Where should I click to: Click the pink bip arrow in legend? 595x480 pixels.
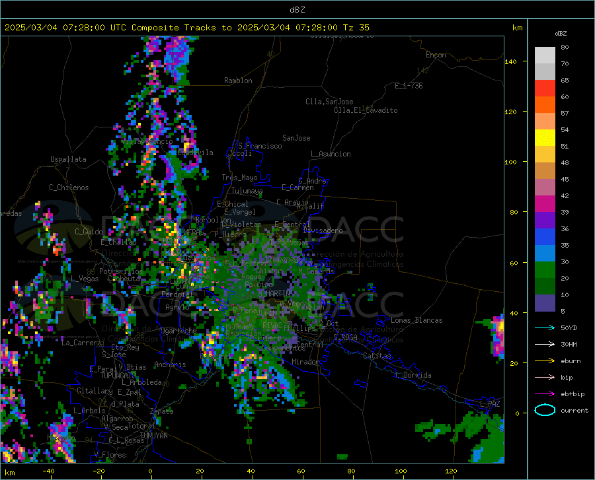tap(545, 378)
